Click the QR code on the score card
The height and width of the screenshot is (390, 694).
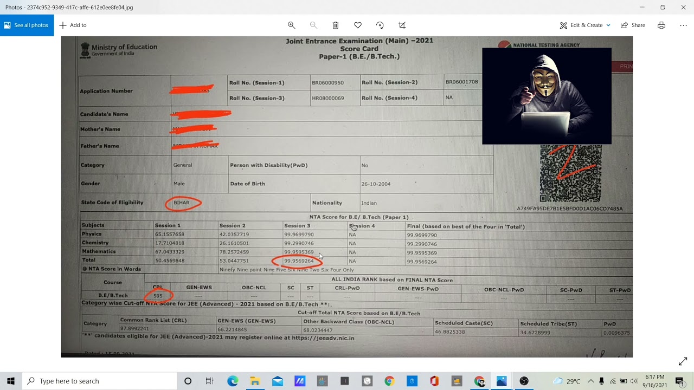[x=570, y=173]
